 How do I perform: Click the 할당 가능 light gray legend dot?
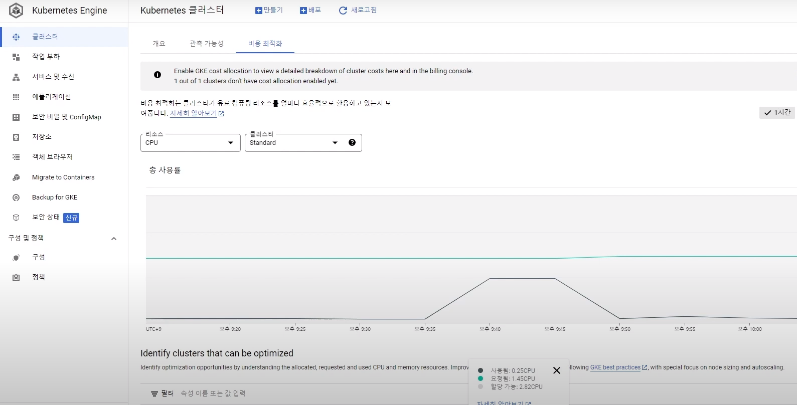coord(481,387)
